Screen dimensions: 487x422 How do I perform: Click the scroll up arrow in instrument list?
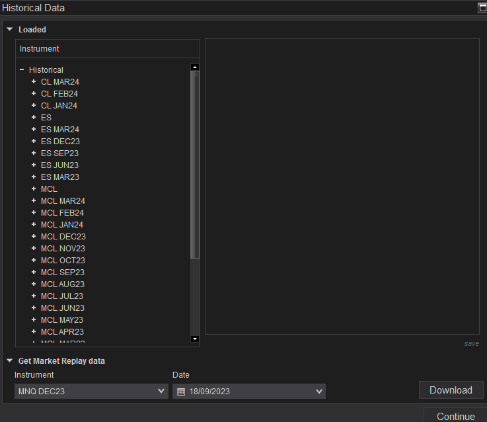coord(195,67)
